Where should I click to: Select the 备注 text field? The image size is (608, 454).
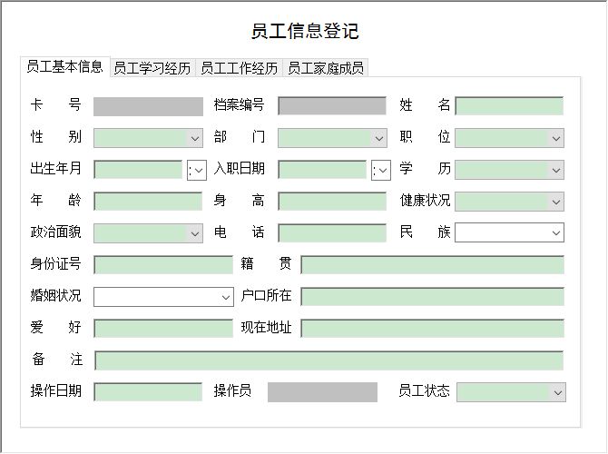(x=329, y=360)
